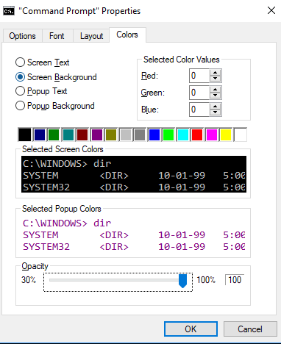
Task: Pick the white color swatch
Action: click(x=241, y=135)
